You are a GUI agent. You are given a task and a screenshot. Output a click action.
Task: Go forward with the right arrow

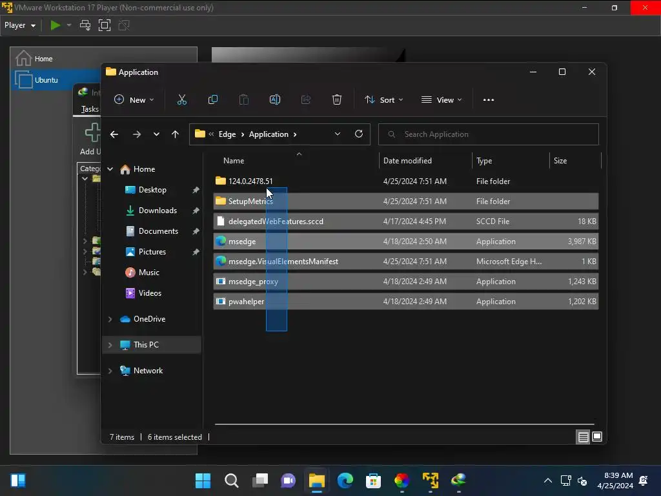137,134
